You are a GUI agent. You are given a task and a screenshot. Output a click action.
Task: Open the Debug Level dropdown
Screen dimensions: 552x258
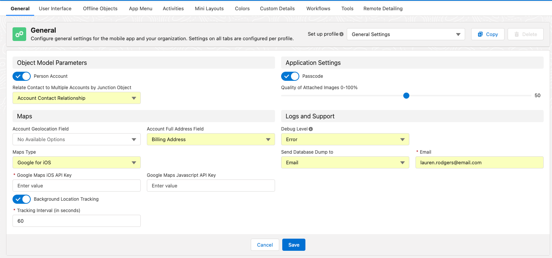(345, 140)
